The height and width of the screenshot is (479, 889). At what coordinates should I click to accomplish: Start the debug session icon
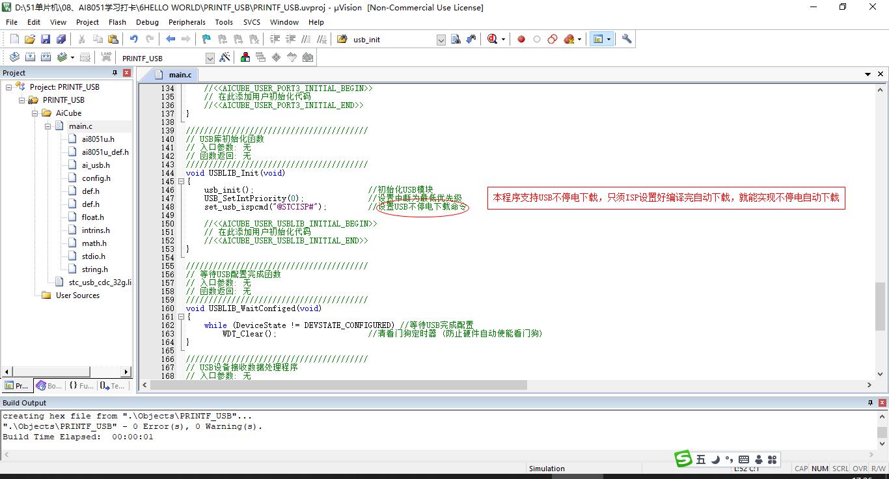(493, 39)
